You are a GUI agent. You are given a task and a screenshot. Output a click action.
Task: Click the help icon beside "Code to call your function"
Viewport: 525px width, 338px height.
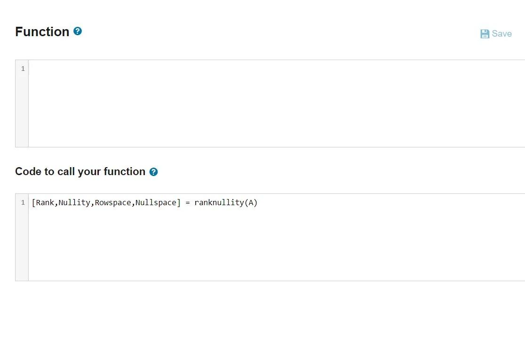(x=154, y=172)
